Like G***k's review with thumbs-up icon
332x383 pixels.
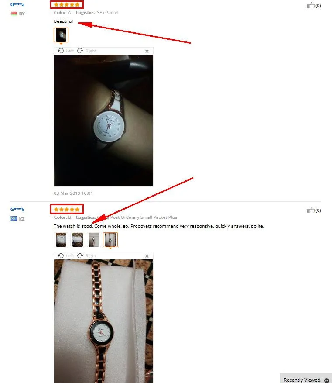tap(310, 210)
